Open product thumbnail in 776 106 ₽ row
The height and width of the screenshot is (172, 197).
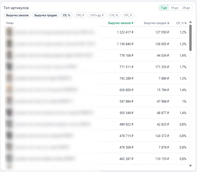[x=9, y=55]
